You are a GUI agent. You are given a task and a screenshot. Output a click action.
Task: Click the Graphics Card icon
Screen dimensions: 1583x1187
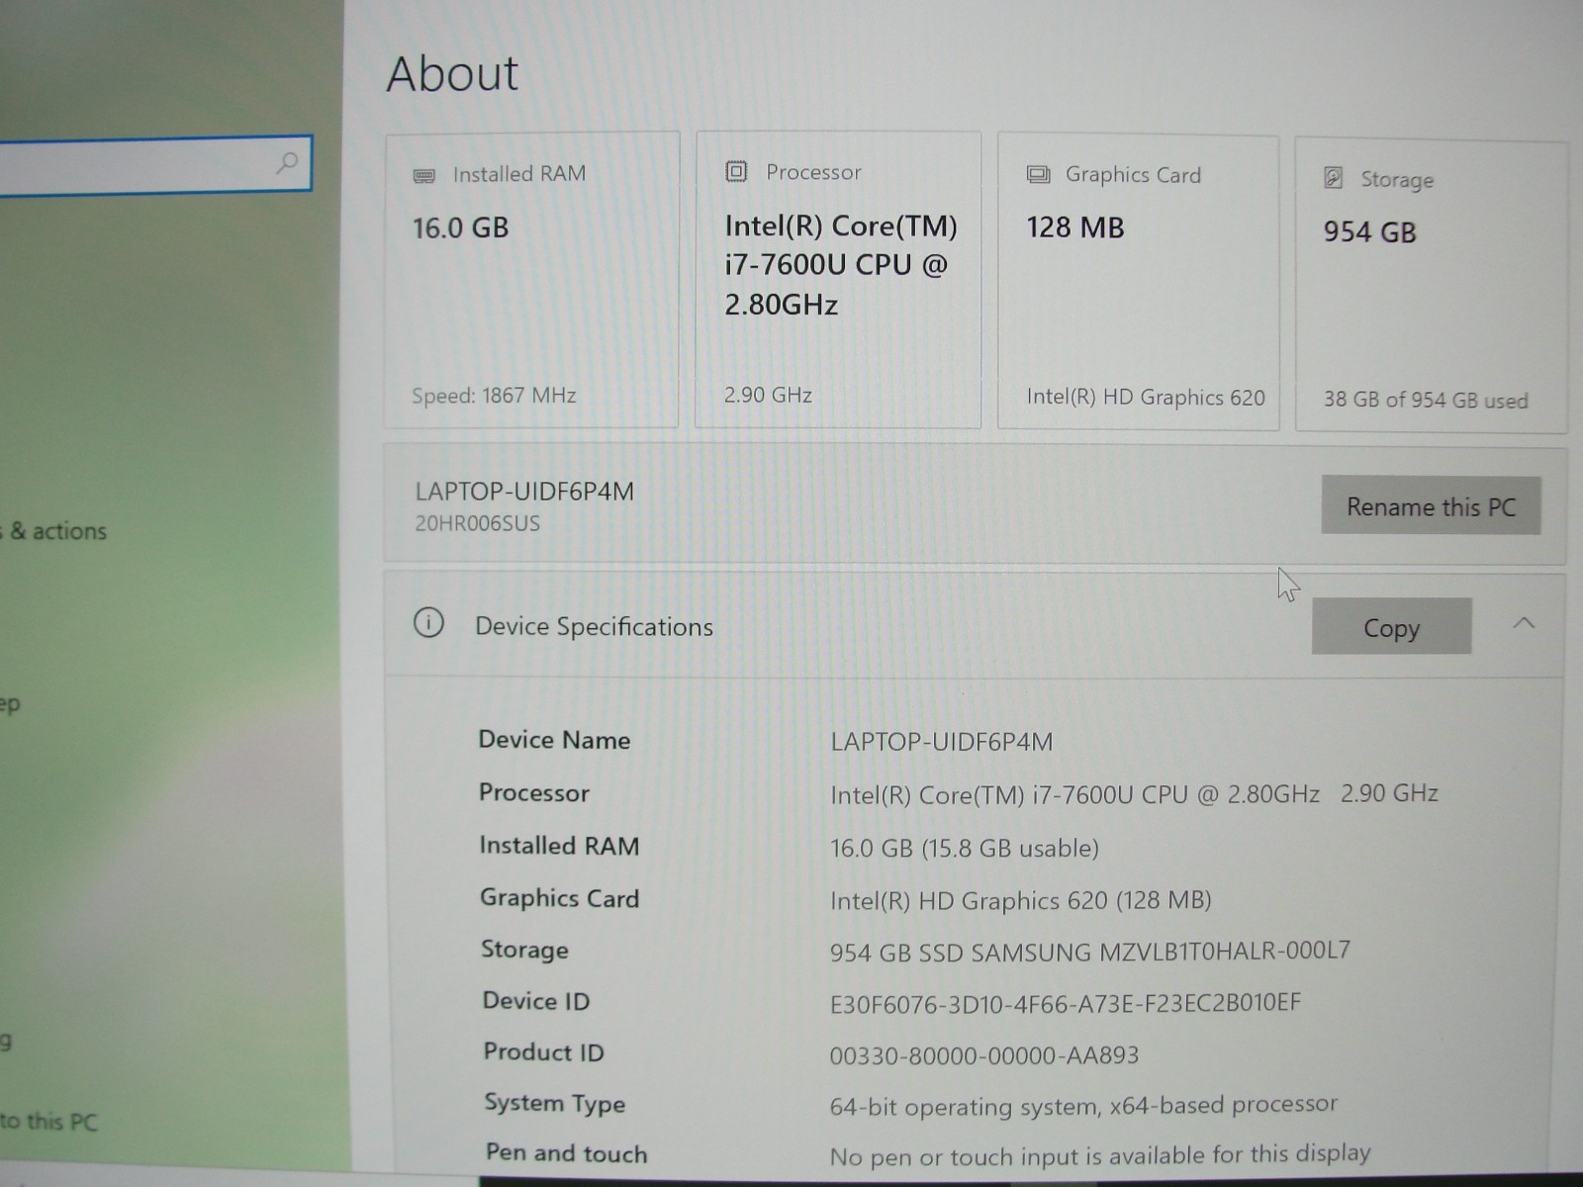1038,175
